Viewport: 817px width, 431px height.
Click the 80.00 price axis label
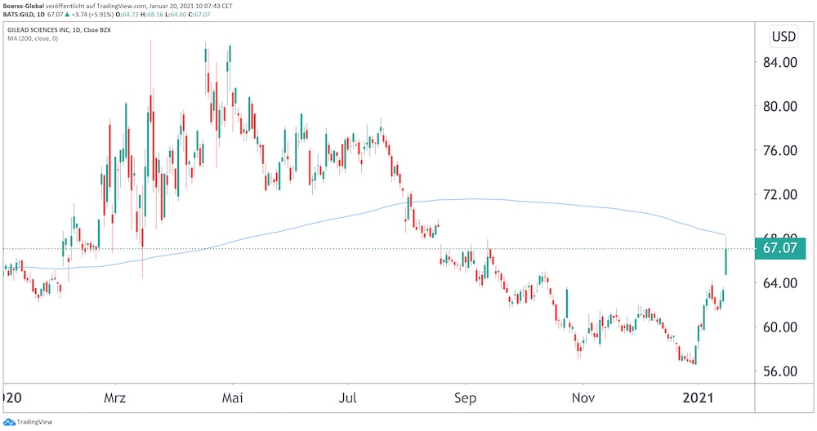click(779, 106)
